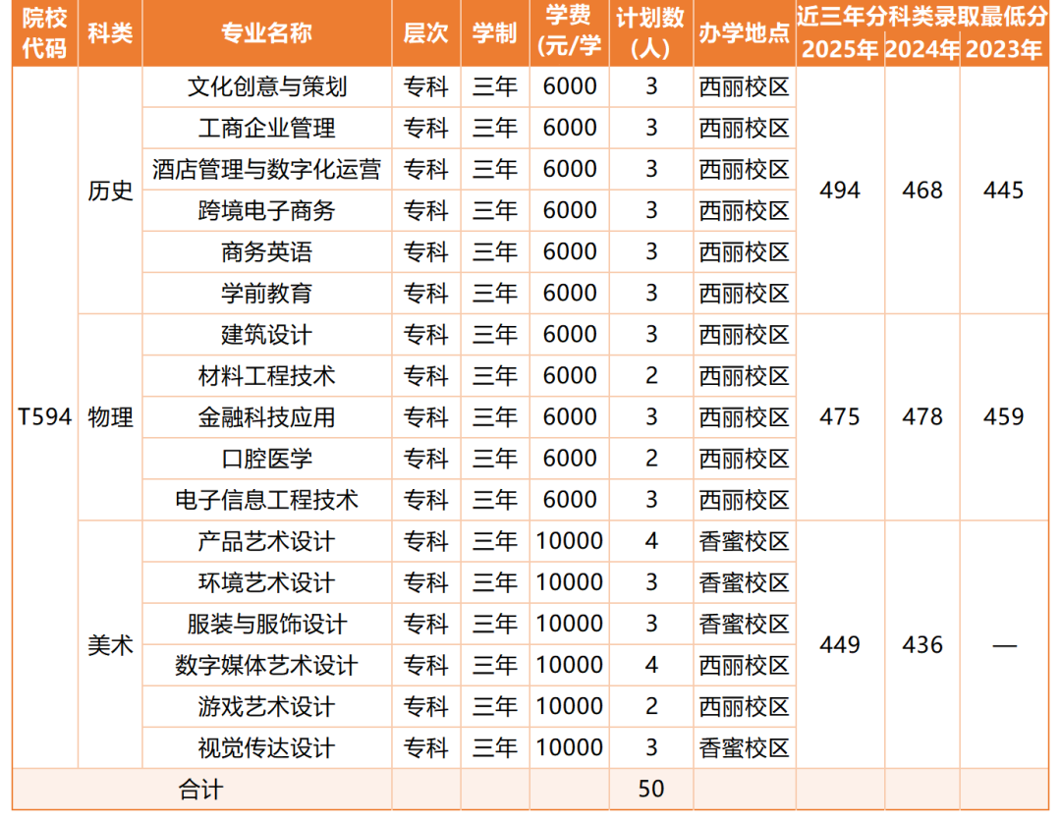Select physics 2024 score 478
Image resolution: width=1061 pixels, height=821 pixels.
922,417
